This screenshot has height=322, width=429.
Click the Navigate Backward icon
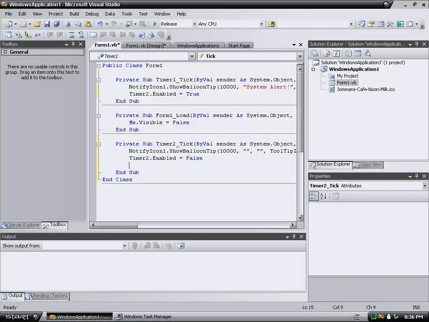click(129, 24)
